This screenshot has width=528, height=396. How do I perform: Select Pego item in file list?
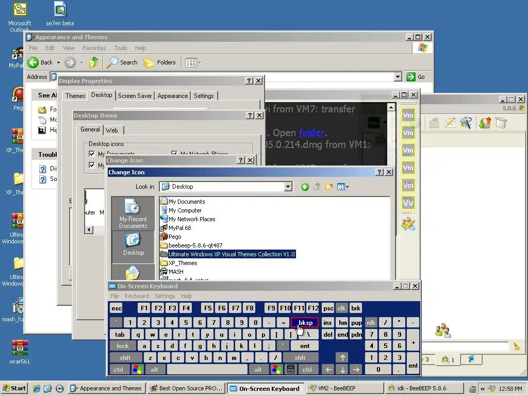[x=171, y=236]
